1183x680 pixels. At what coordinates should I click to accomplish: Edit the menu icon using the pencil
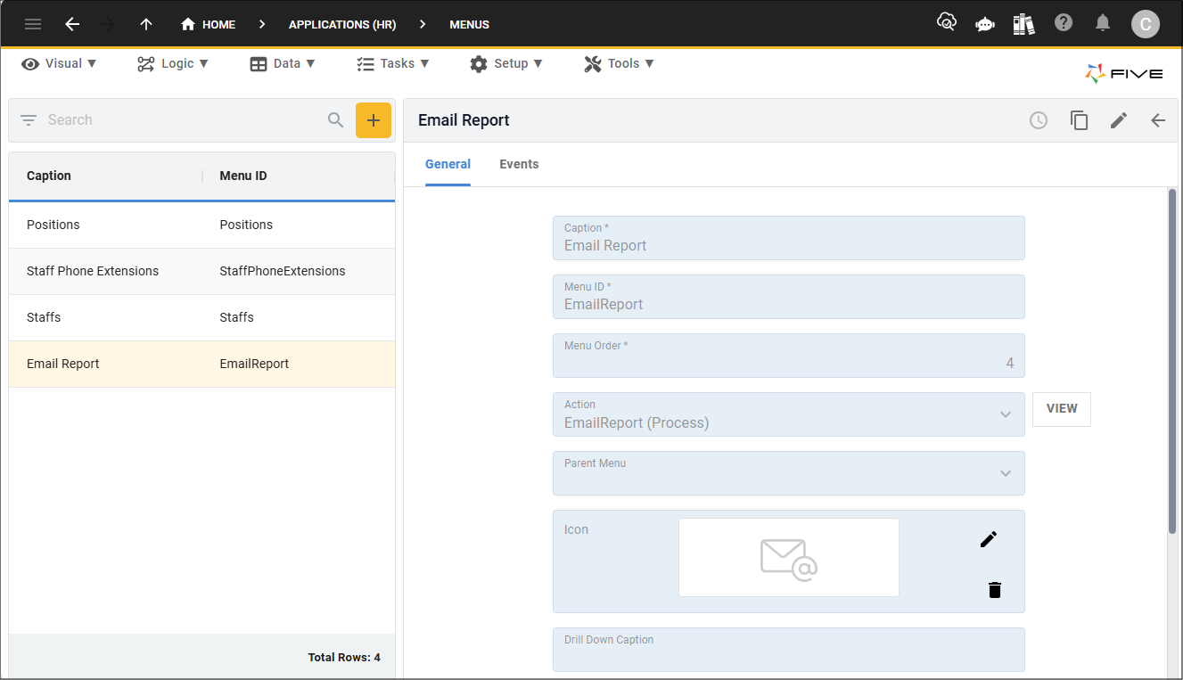(988, 538)
